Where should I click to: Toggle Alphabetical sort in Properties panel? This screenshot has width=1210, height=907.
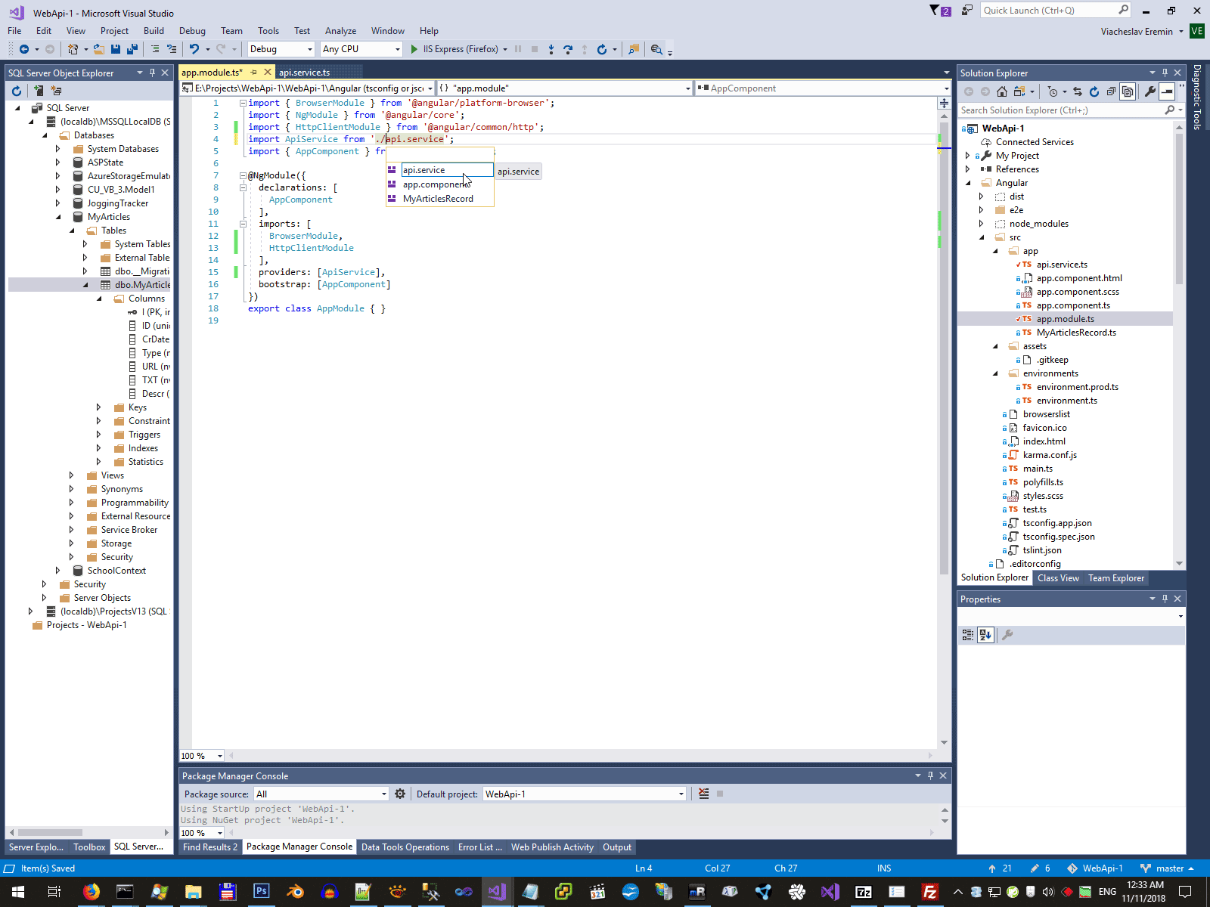click(985, 635)
